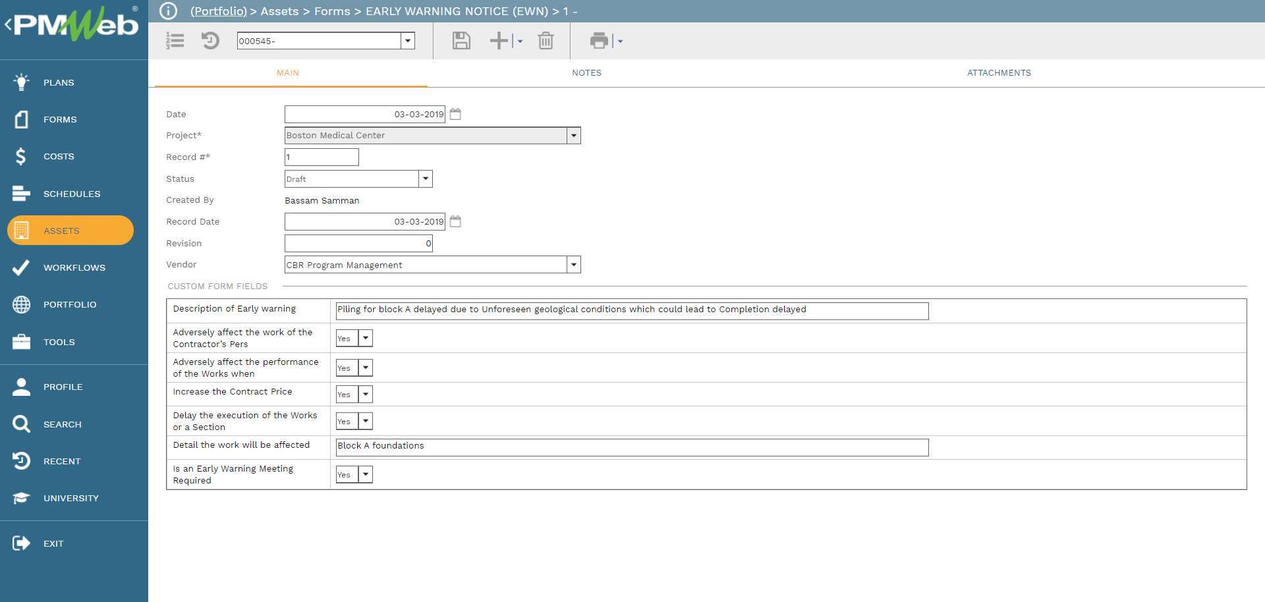Expand the 000545- record selector dropdown

tap(408, 41)
